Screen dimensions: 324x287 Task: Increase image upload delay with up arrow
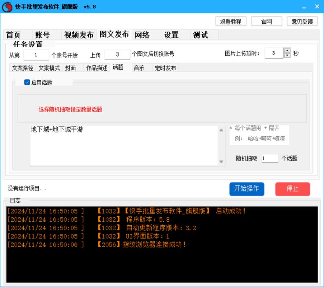click(287, 51)
